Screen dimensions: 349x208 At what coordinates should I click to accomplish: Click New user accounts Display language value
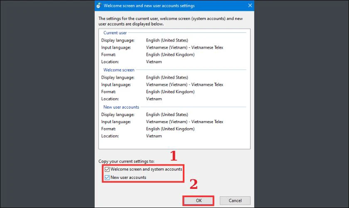(167, 114)
